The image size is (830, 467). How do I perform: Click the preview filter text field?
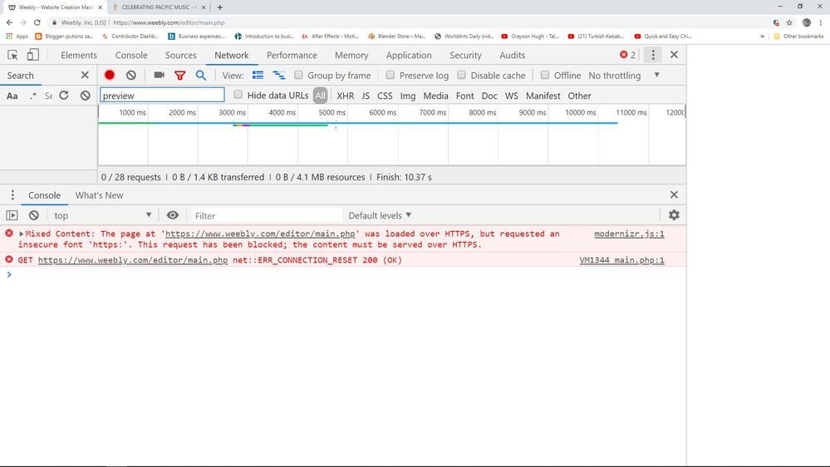(162, 96)
